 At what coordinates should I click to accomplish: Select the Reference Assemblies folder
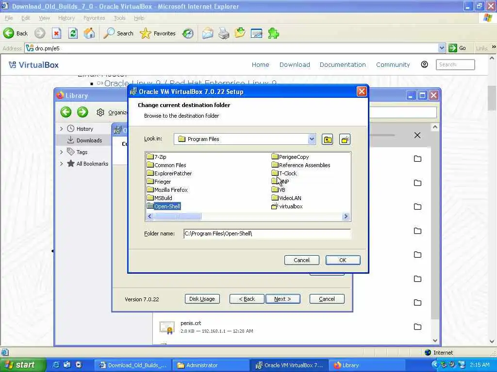click(x=301, y=165)
